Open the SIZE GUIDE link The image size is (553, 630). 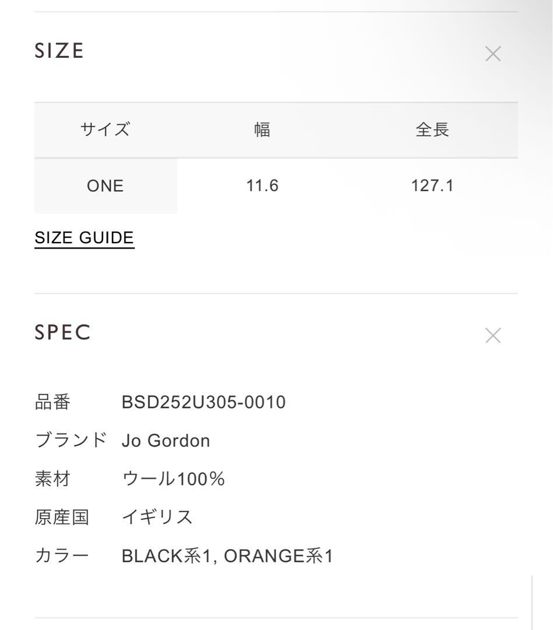pyautogui.click(x=85, y=237)
